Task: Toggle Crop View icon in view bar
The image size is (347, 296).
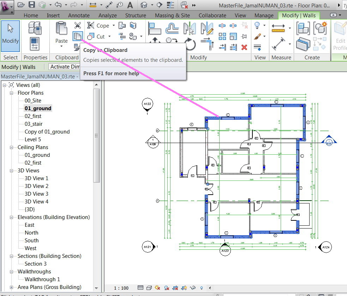Action: (x=175, y=288)
